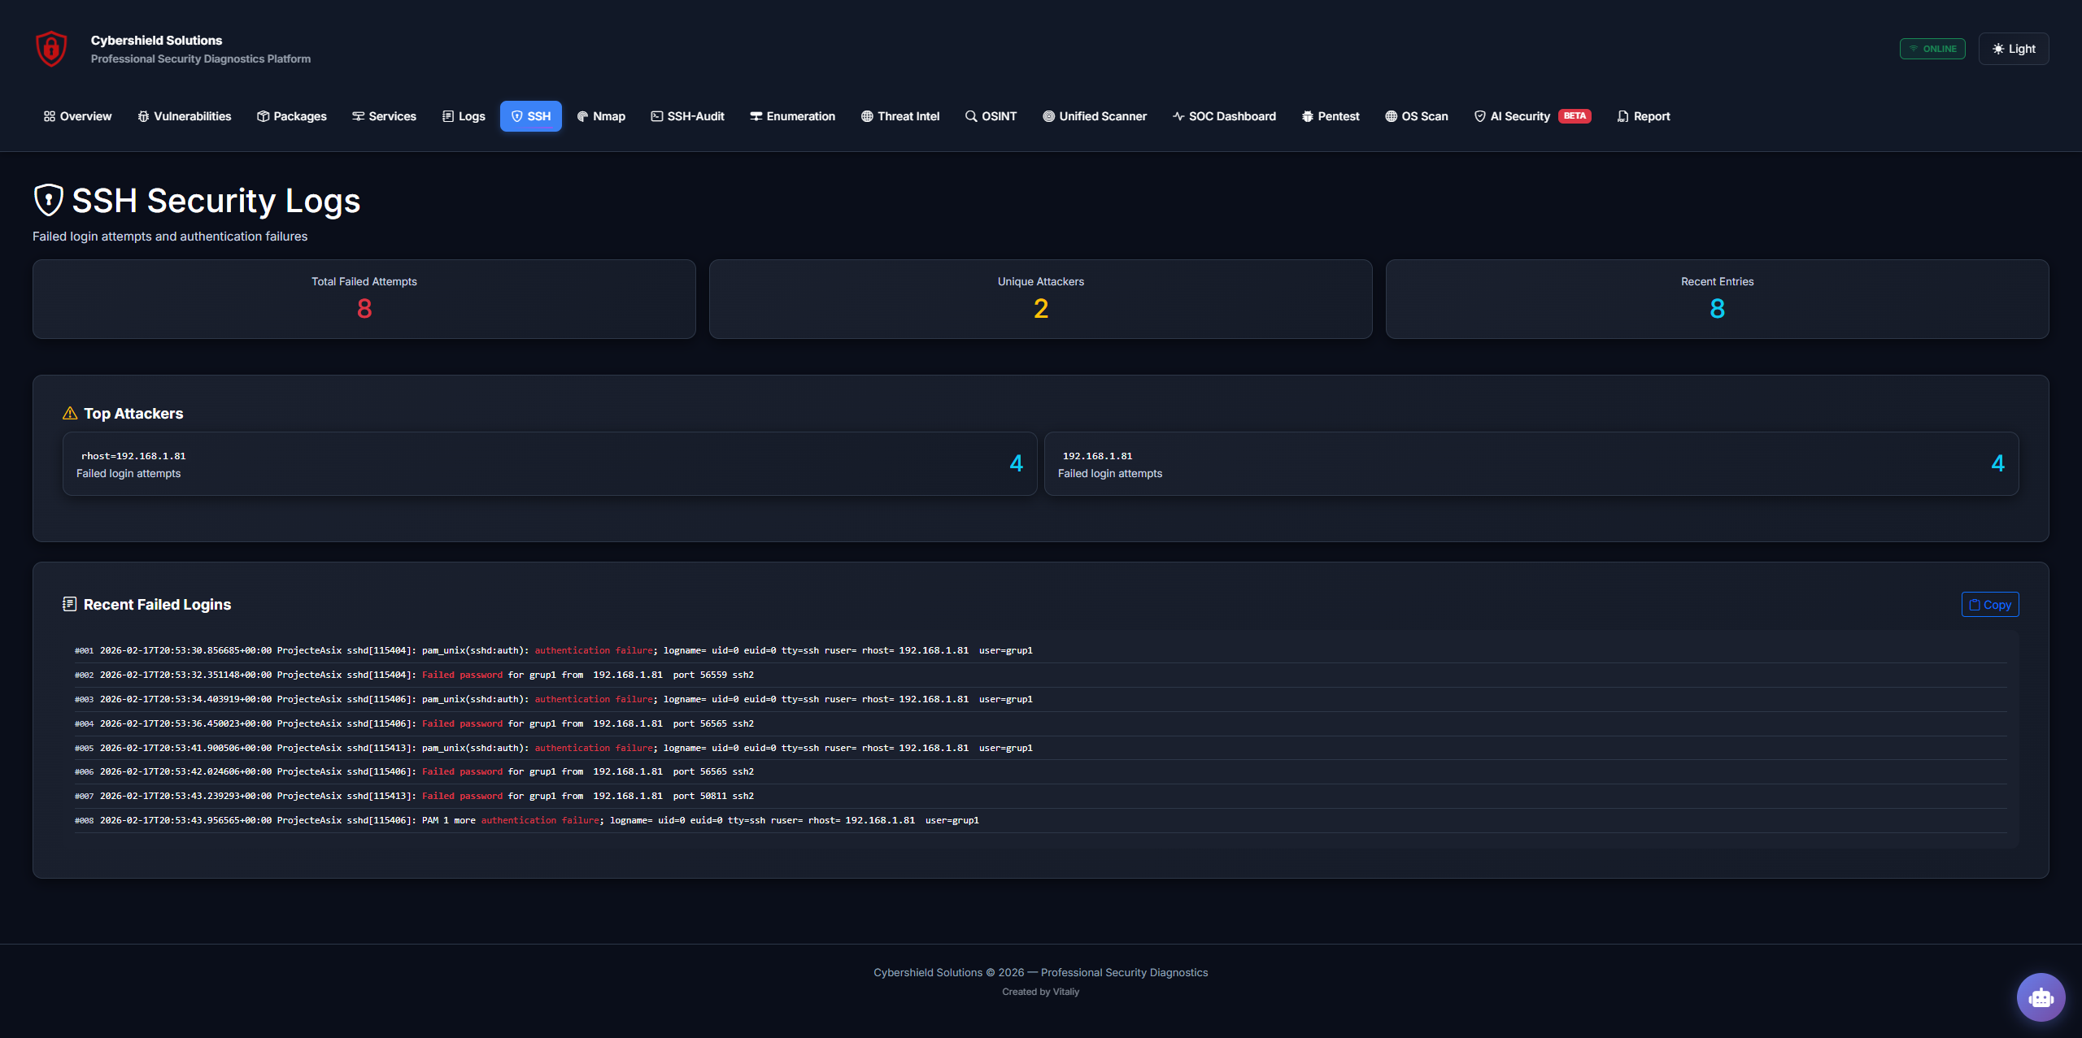This screenshot has height=1038, width=2082.
Task: Open the Vulnerabilities tab
Action: click(x=185, y=116)
